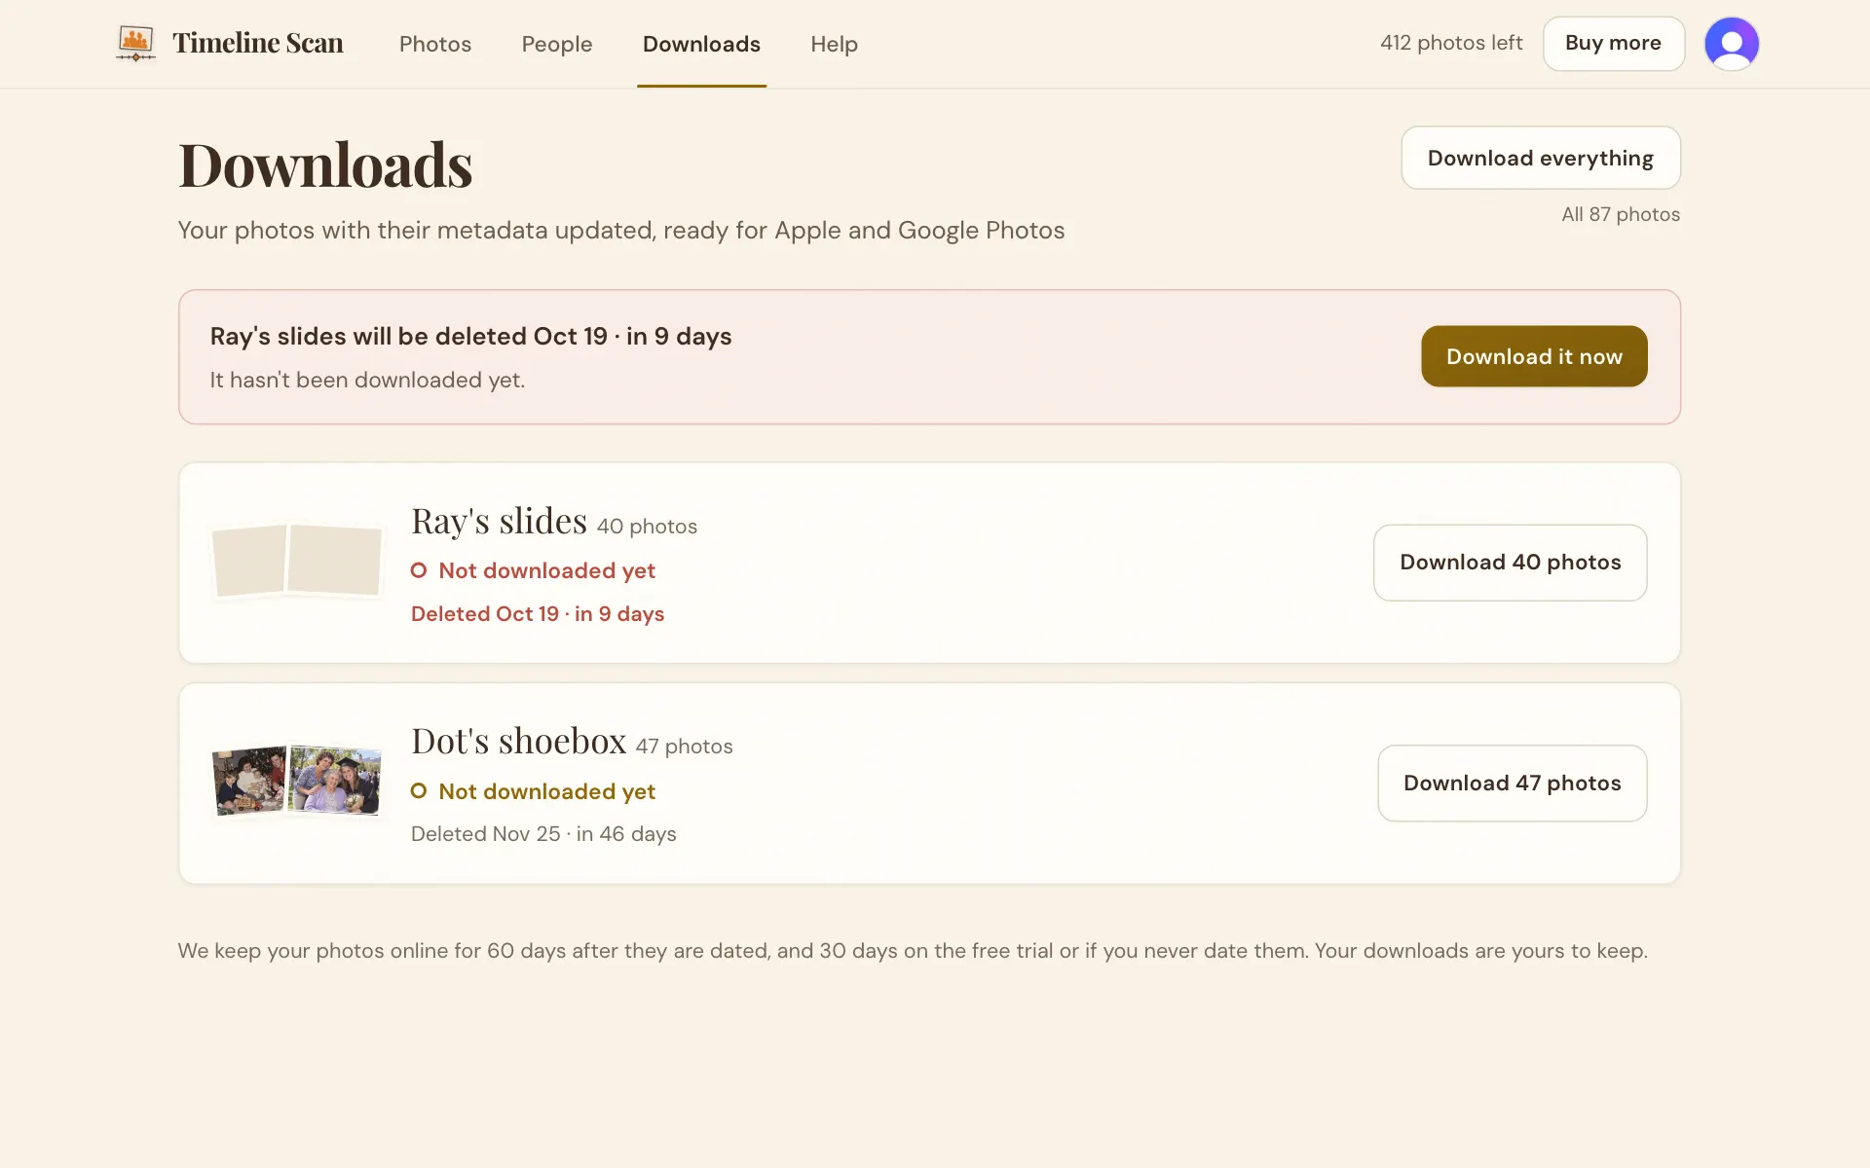Switch to the People tab
The image size is (1870, 1168).
[x=557, y=44]
